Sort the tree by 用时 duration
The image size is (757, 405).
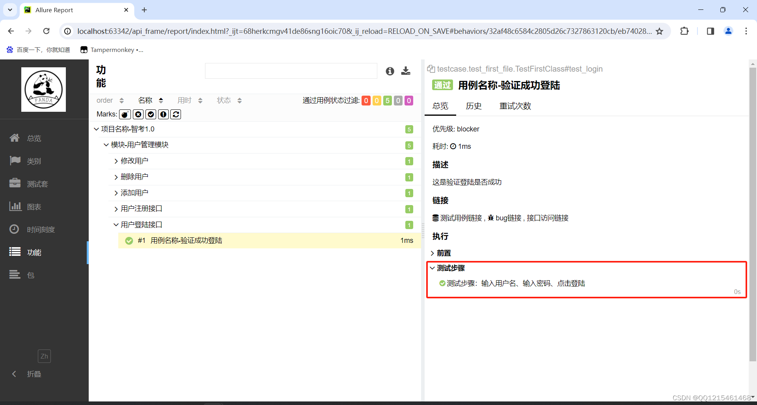(190, 100)
